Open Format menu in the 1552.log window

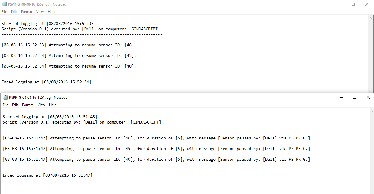tap(27, 12)
